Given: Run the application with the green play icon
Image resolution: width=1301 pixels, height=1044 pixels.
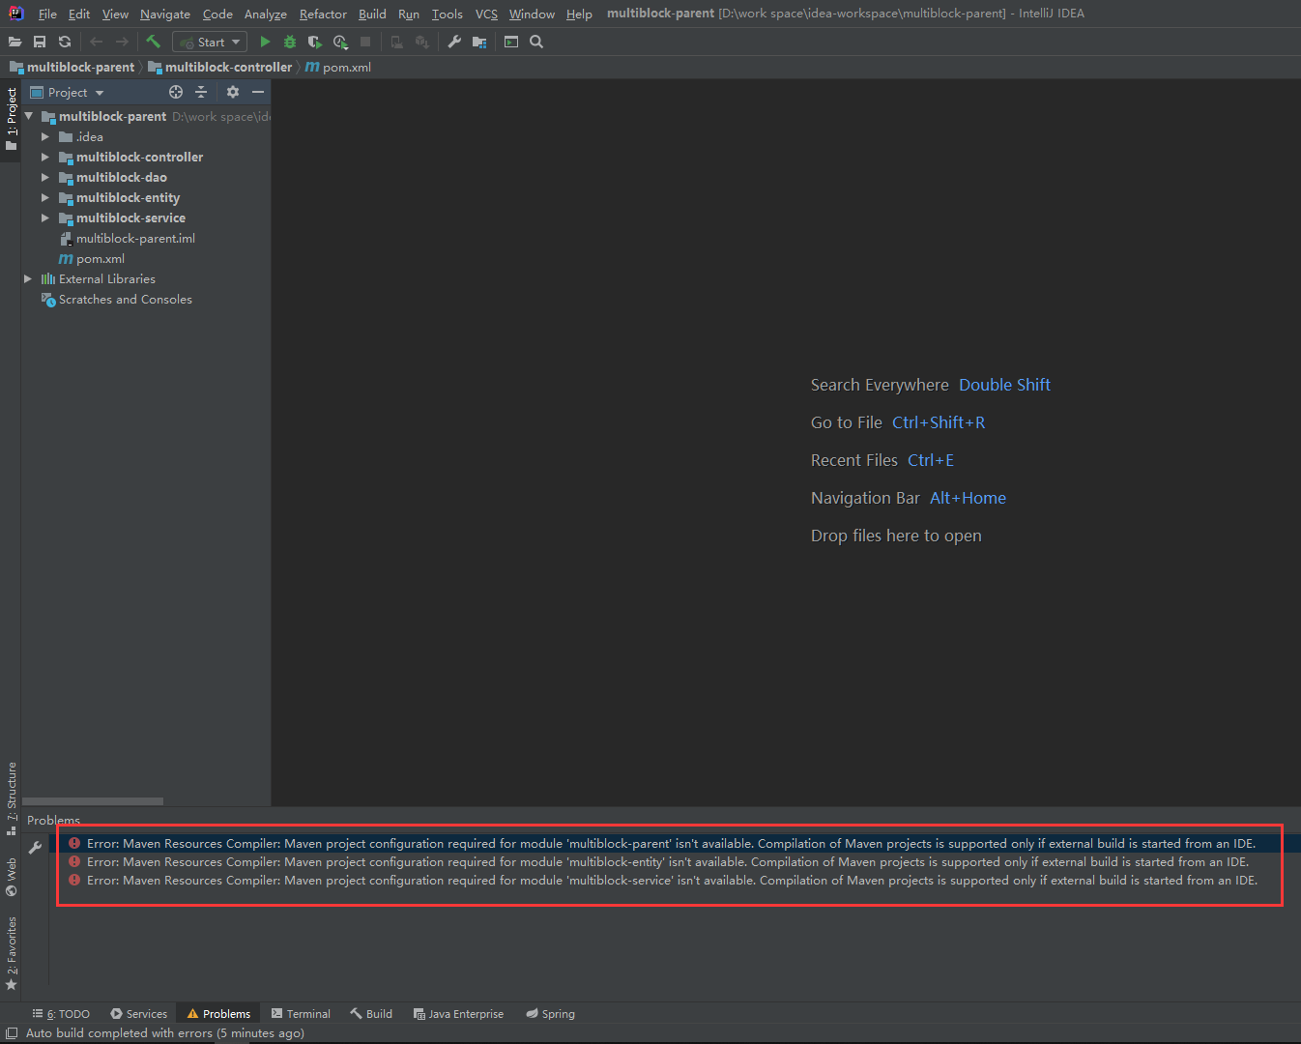Looking at the screenshot, I should pyautogui.click(x=265, y=42).
